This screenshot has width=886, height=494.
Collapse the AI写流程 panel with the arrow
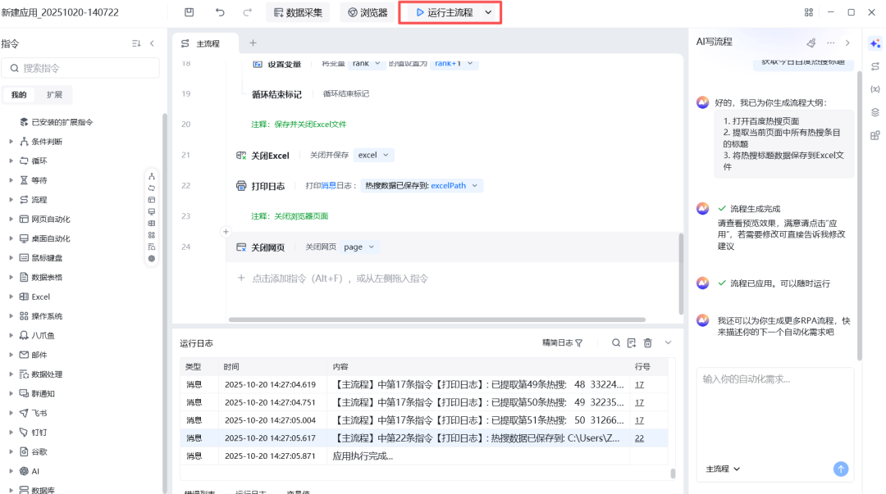(x=847, y=43)
